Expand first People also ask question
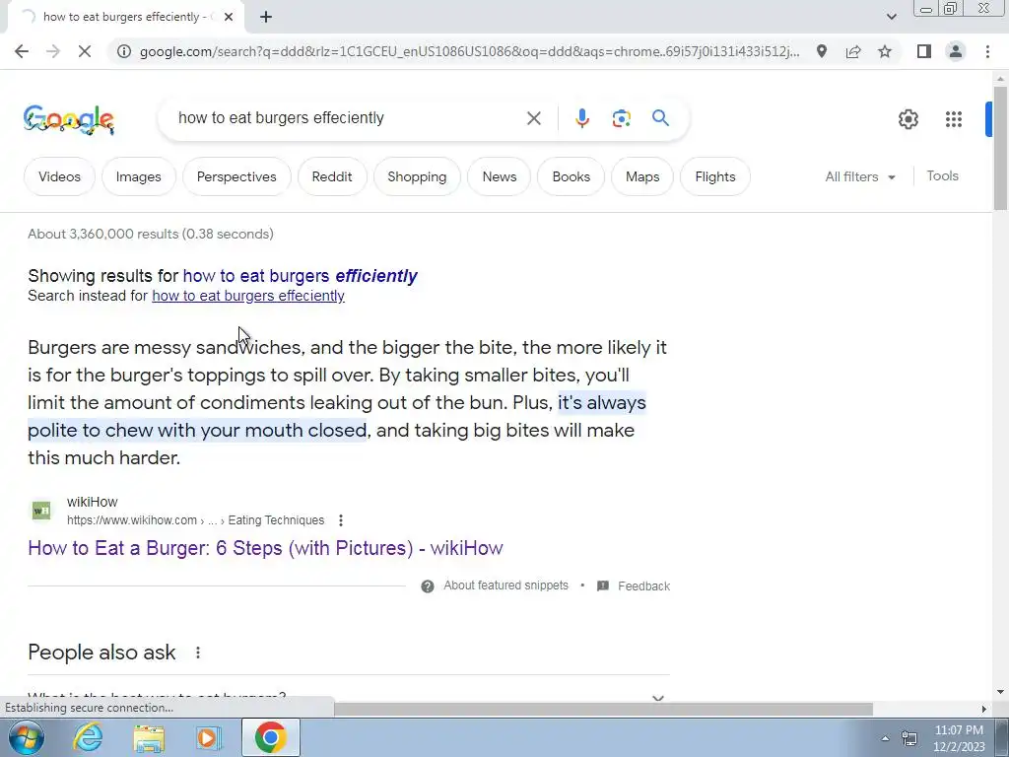The width and height of the screenshot is (1009, 757). 349,698
